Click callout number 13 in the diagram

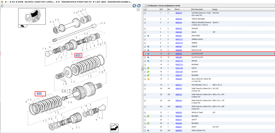[73, 82]
